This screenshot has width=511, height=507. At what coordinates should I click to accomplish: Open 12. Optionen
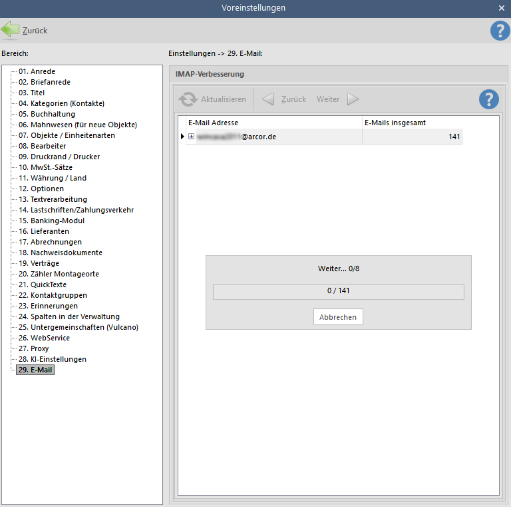[41, 189]
